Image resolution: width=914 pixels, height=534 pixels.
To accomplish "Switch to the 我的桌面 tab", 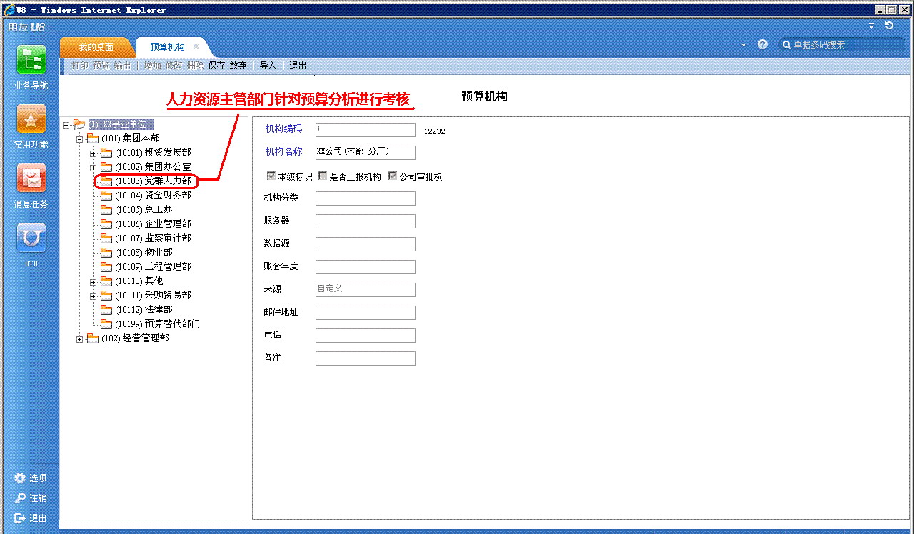I will (96, 47).
